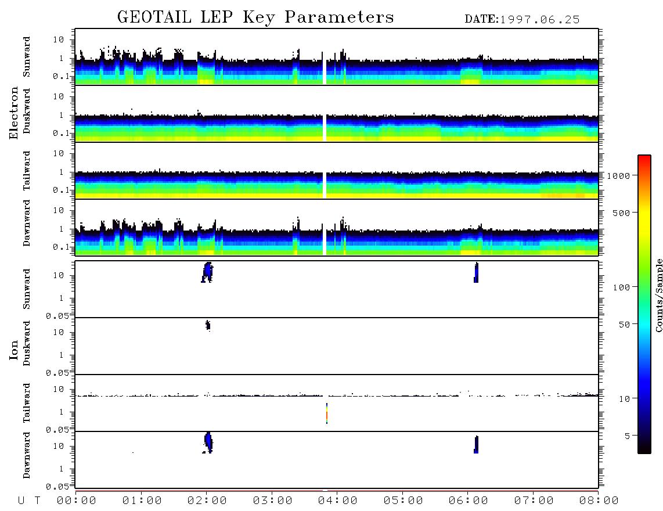Click the "03:00" time tick label

272,501
